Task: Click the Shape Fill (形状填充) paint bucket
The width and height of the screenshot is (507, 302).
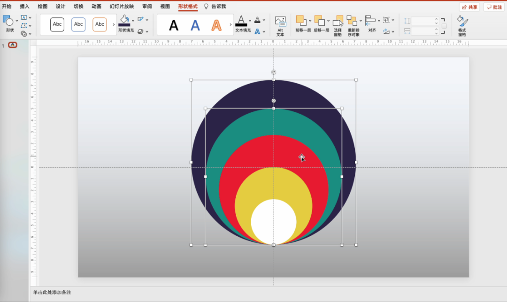Action: coord(124,19)
